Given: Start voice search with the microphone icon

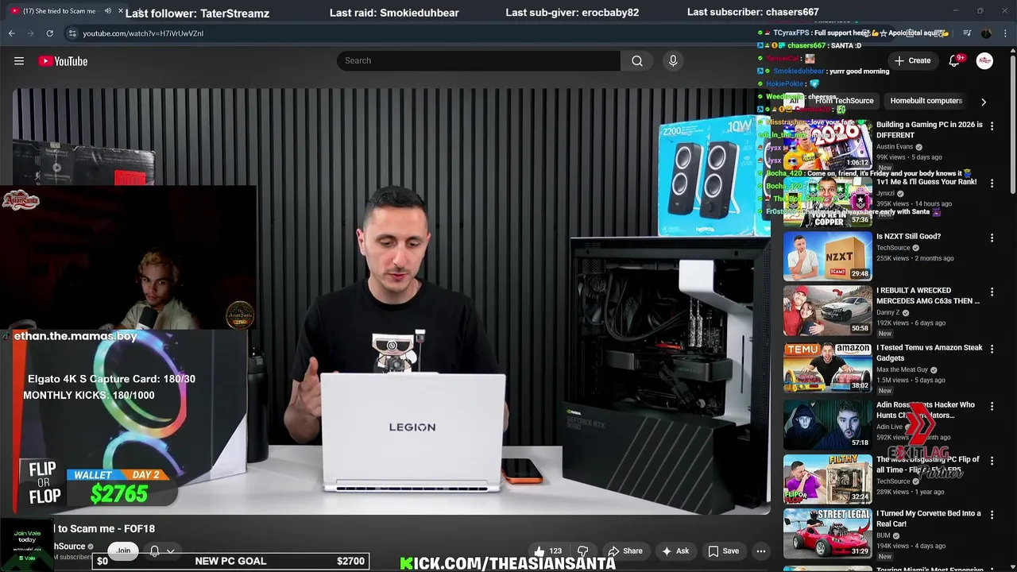Looking at the screenshot, I should (673, 61).
